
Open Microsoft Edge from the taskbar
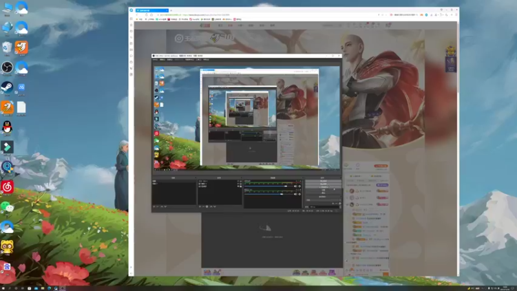point(49,288)
